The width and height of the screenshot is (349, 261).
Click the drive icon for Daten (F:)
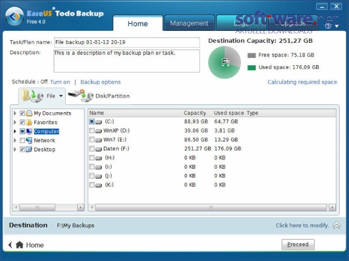point(99,149)
